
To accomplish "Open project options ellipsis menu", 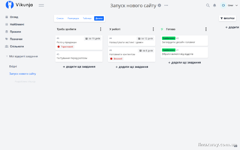I will click(166, 5).
